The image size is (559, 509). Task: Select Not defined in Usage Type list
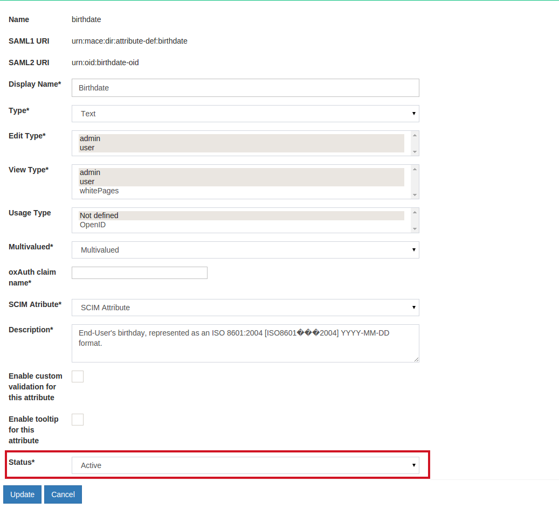pyautogui.click(x=99, y=215)
